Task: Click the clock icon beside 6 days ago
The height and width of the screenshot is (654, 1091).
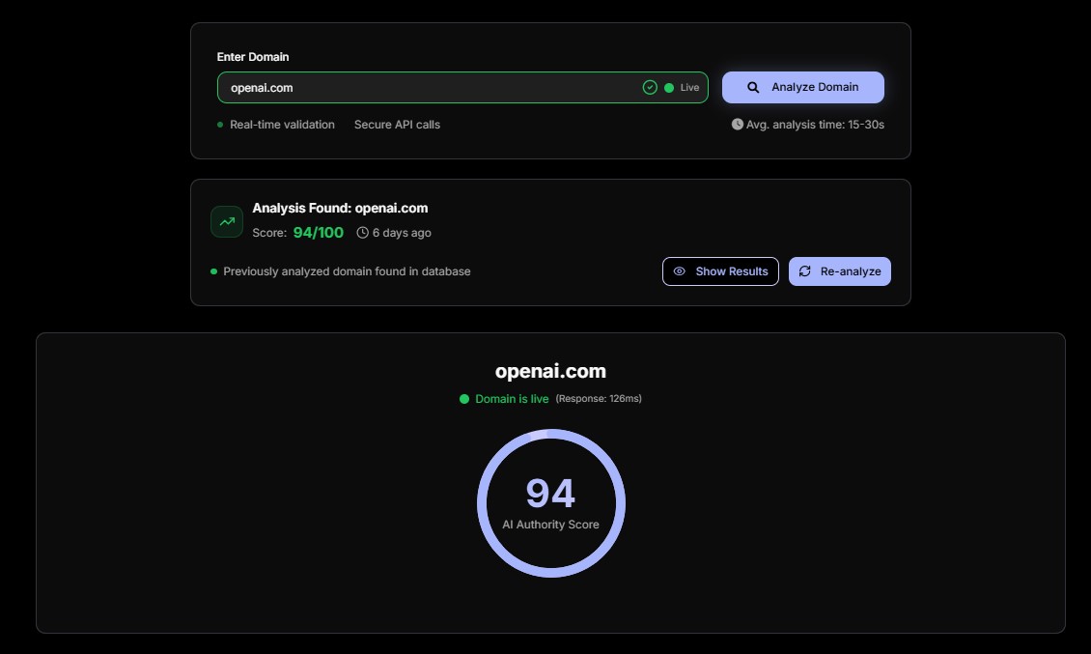Action: click(363, 233)
